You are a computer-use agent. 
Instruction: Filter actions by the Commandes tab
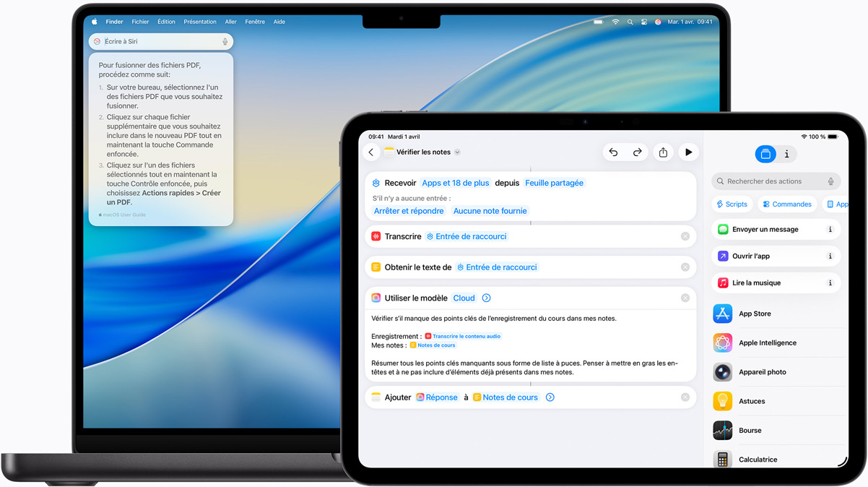click(x=786, y=204)
